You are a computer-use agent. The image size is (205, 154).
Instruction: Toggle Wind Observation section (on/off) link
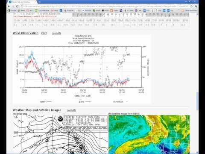(56, 33)
